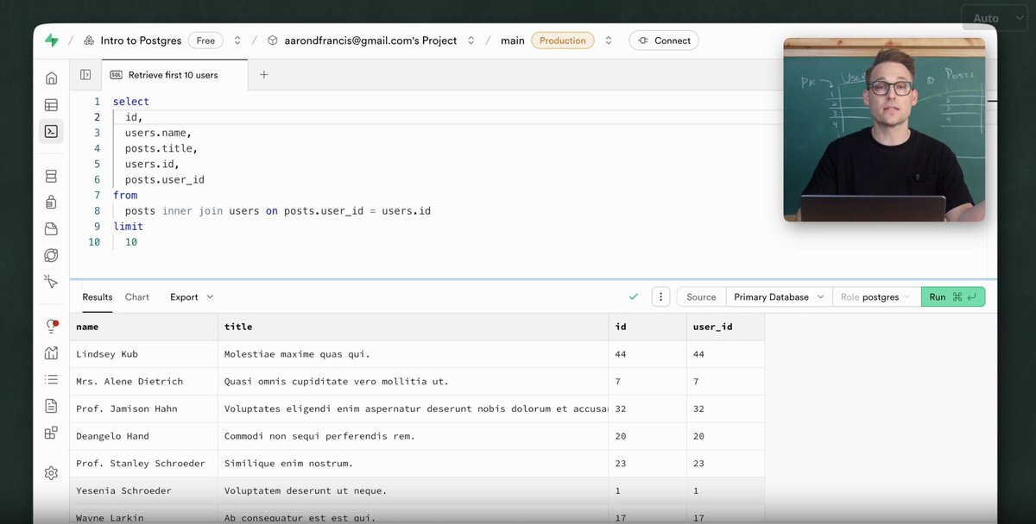1036x524 pixels.
Task: Select the SQL Editor icon
Action: coord(50,131)
